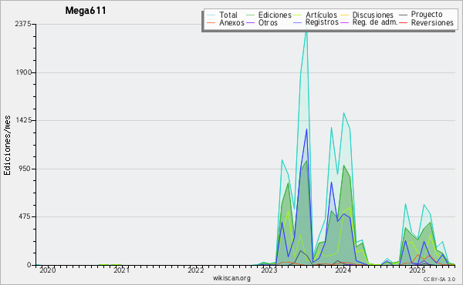Screen dimensions: 463x285
Task: Click the CC BY-SA 3.0 license text
Action: tap(439, 279)
